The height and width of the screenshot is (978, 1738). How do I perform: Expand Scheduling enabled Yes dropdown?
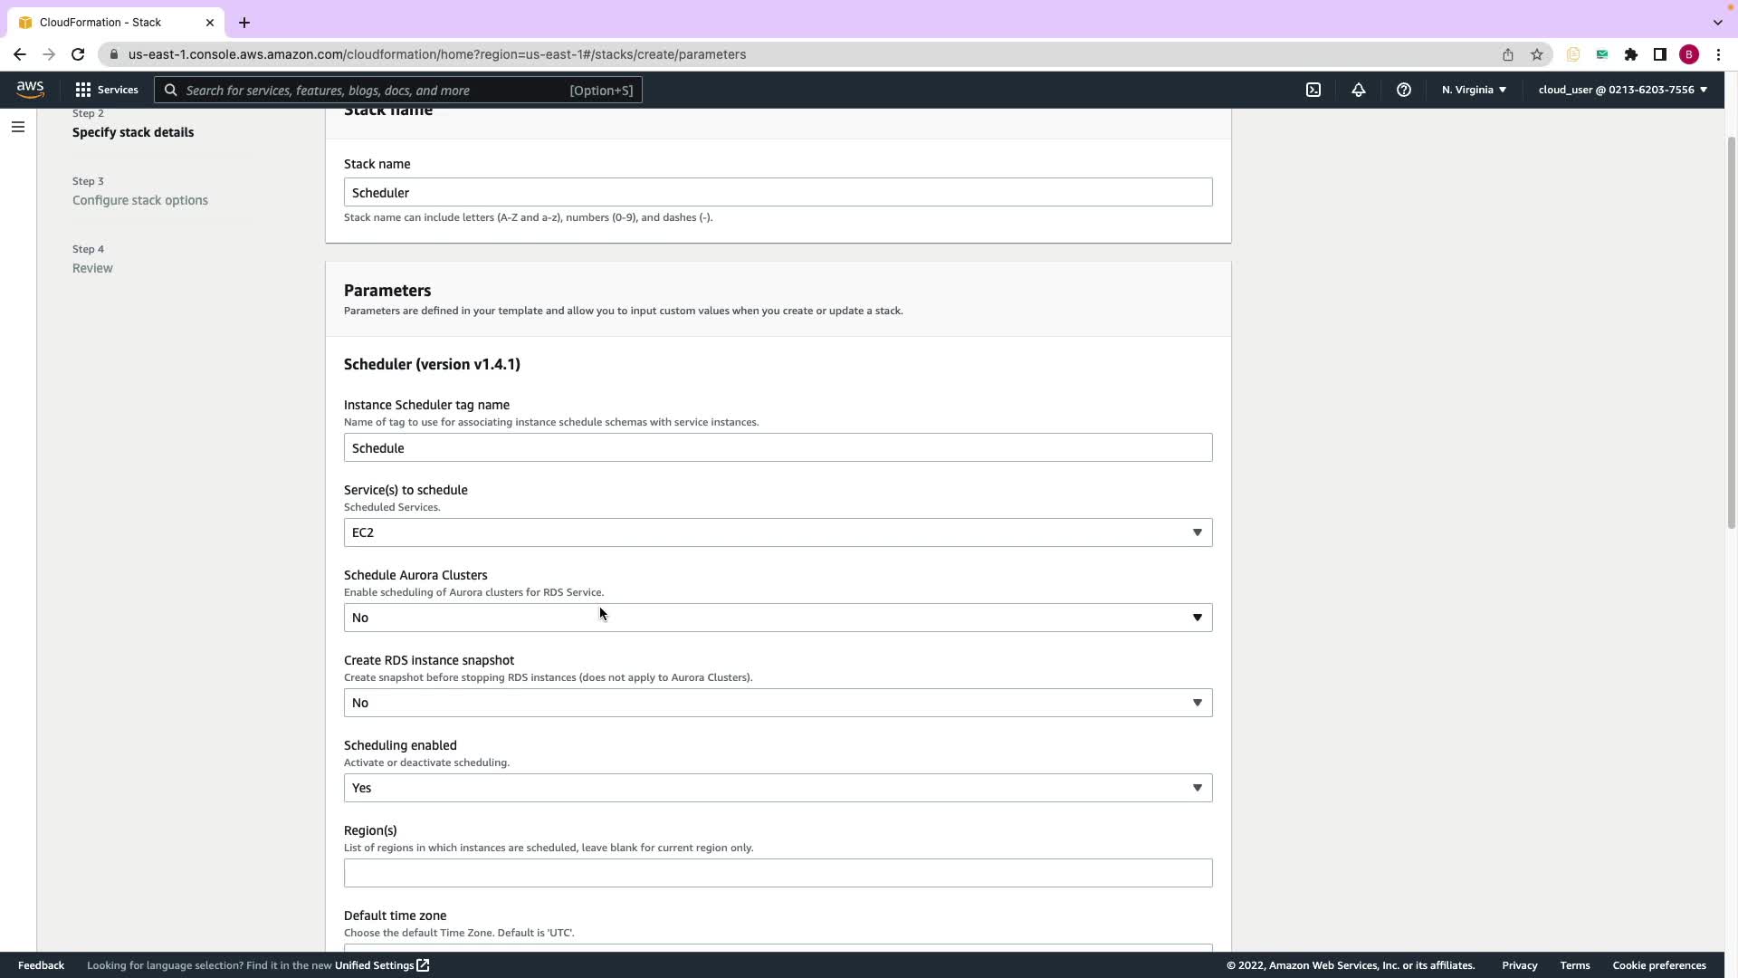(x=778, y=788)
